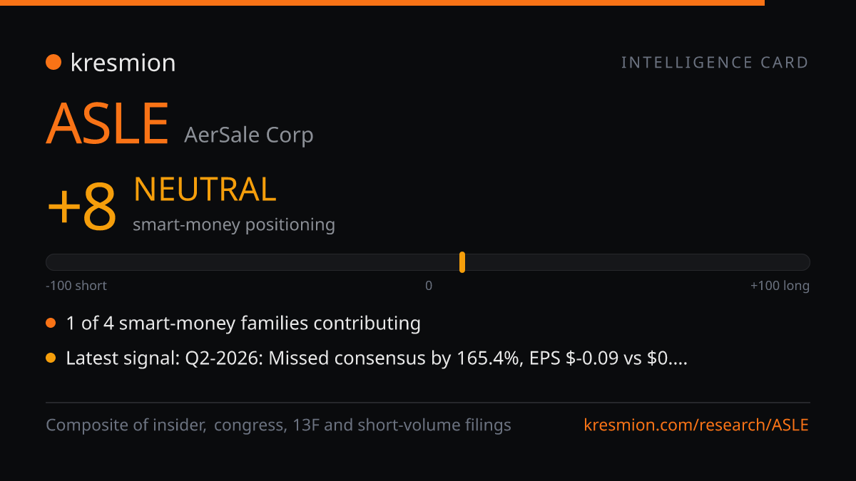Click the kresmion brand name
Image resolution: width=856 pixels, height=481 pixels.
pyautogui.click(x=123, y=63)
